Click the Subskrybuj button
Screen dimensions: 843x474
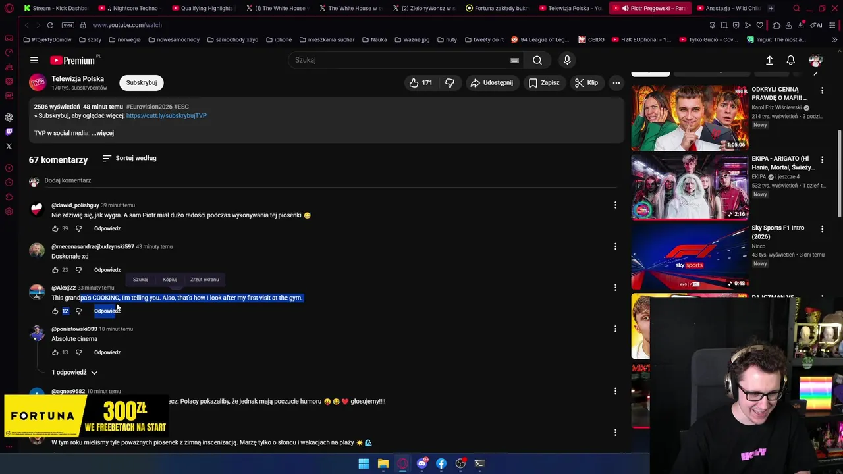142,82
